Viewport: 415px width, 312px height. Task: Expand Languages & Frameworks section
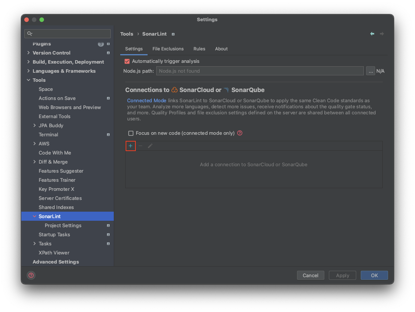tap(28, 71)
